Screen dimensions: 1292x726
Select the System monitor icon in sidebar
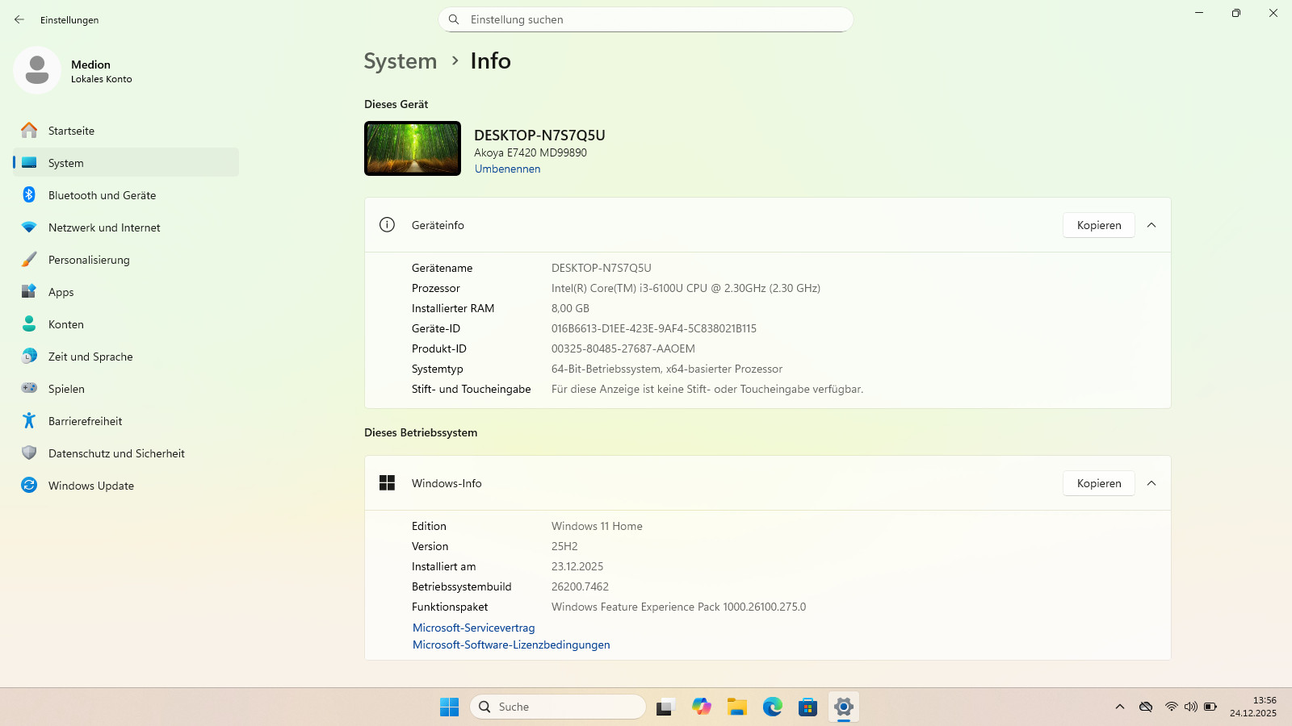[29, 162]
